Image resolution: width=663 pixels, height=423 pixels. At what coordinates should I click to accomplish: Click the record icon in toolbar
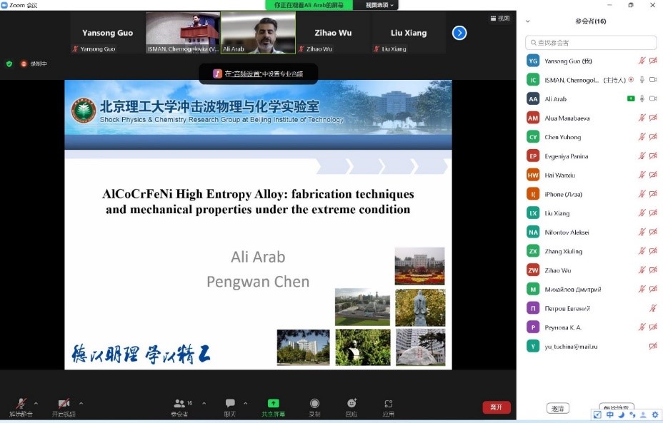[x=314, y=404]
